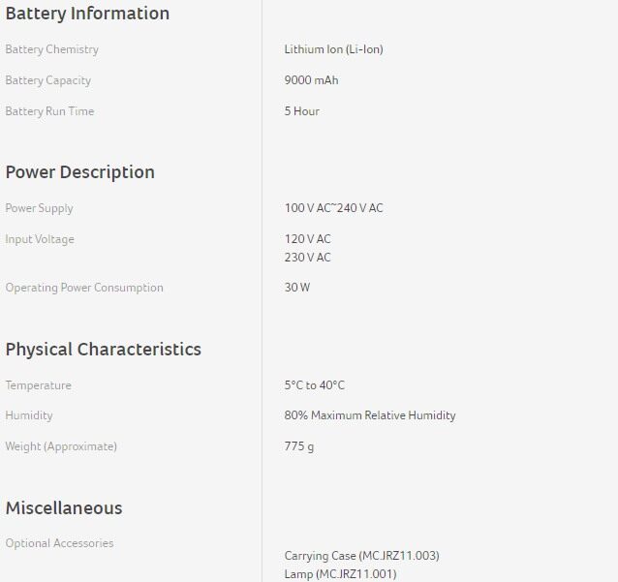Click the Battery Information heading
Screen dimensions: 618x582
pos(87,14)
